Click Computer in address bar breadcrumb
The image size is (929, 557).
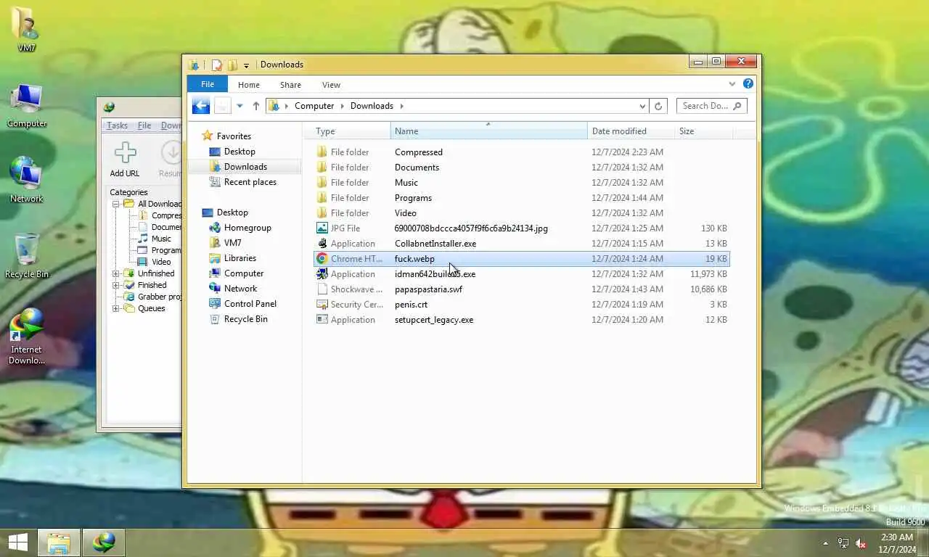point(314,106)
